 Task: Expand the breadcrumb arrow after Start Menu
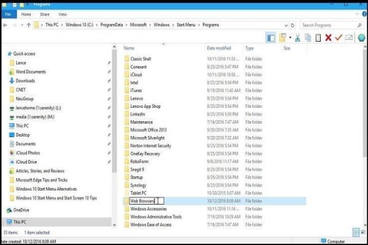point(199,25)
